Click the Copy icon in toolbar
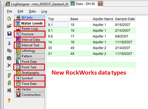The width and height of the screenshot is (148, 109). (9, 51)
